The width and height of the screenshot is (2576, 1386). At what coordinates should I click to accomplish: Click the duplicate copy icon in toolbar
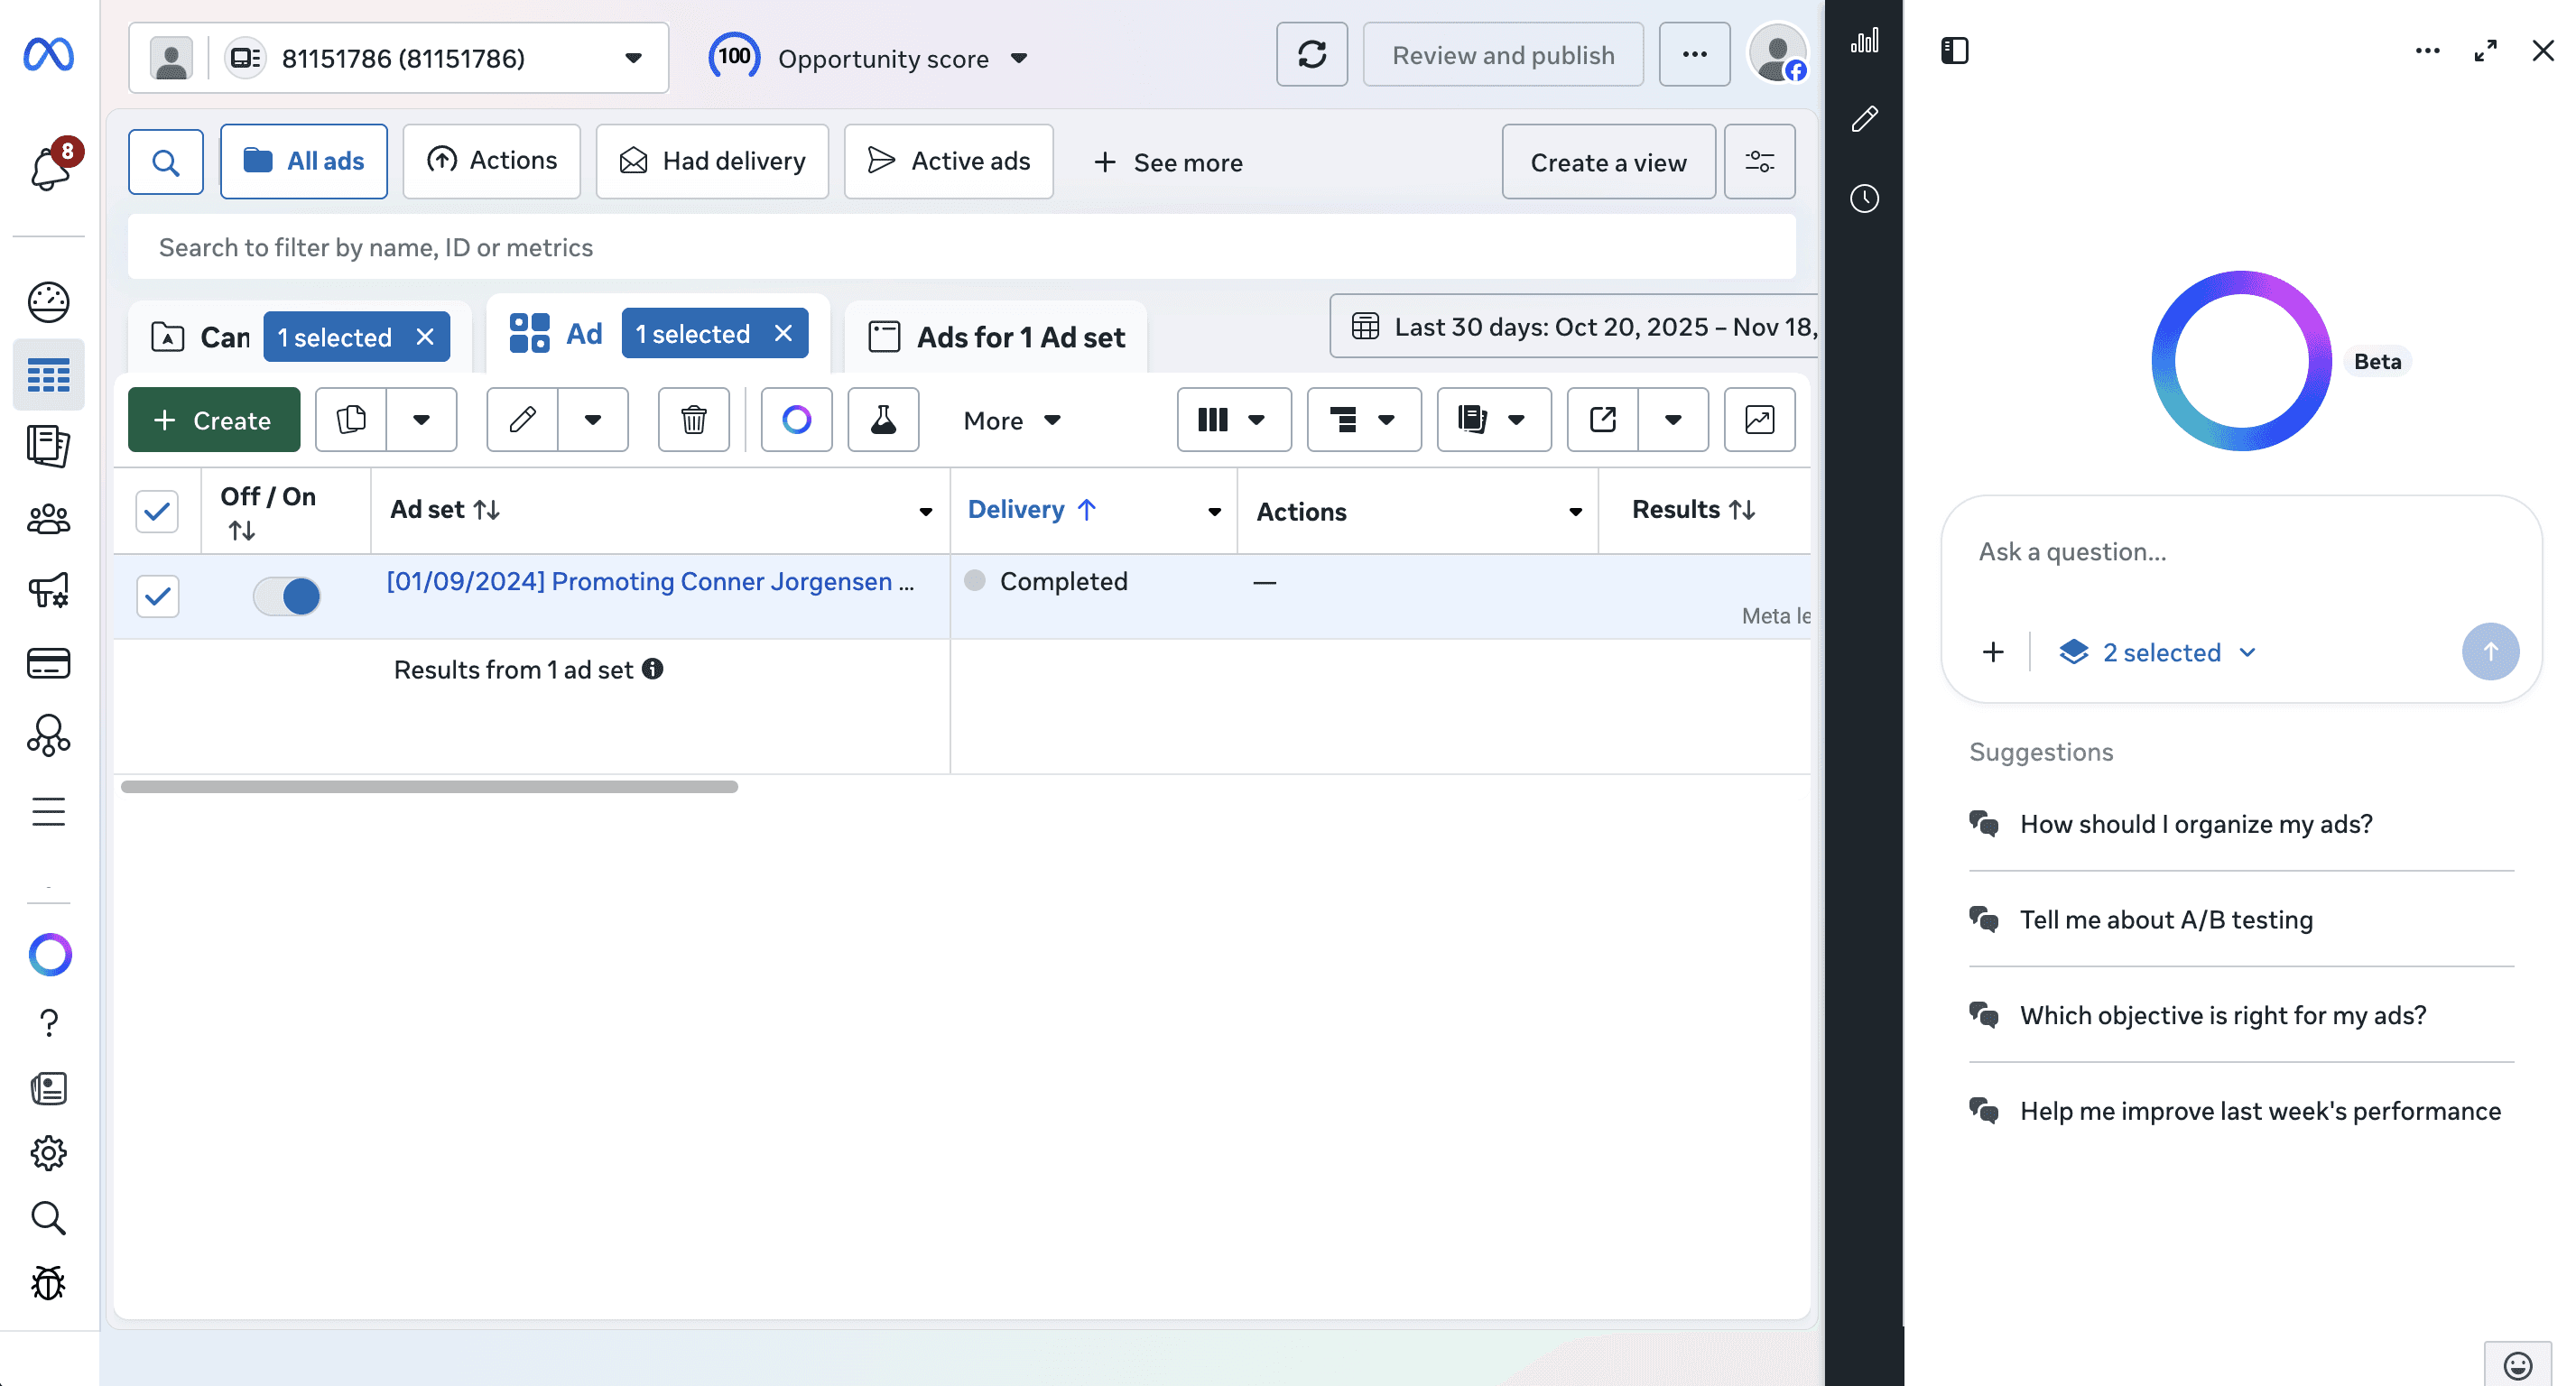click(x=351, y=420)
